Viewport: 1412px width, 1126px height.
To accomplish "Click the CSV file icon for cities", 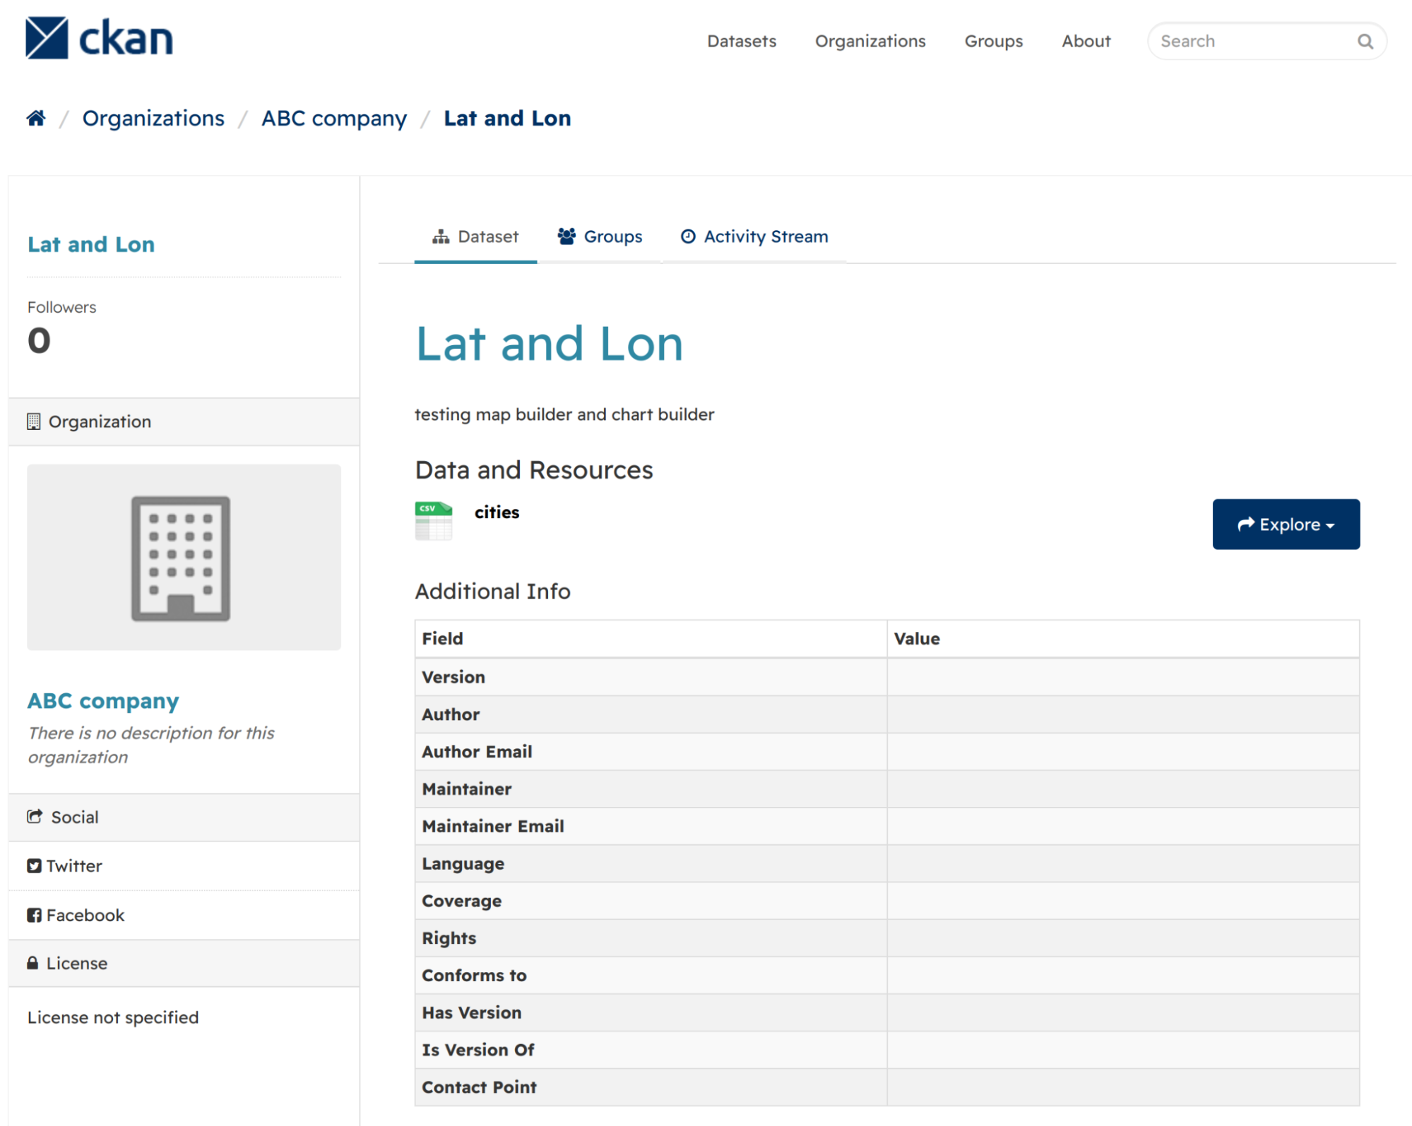I will (434, 521).
